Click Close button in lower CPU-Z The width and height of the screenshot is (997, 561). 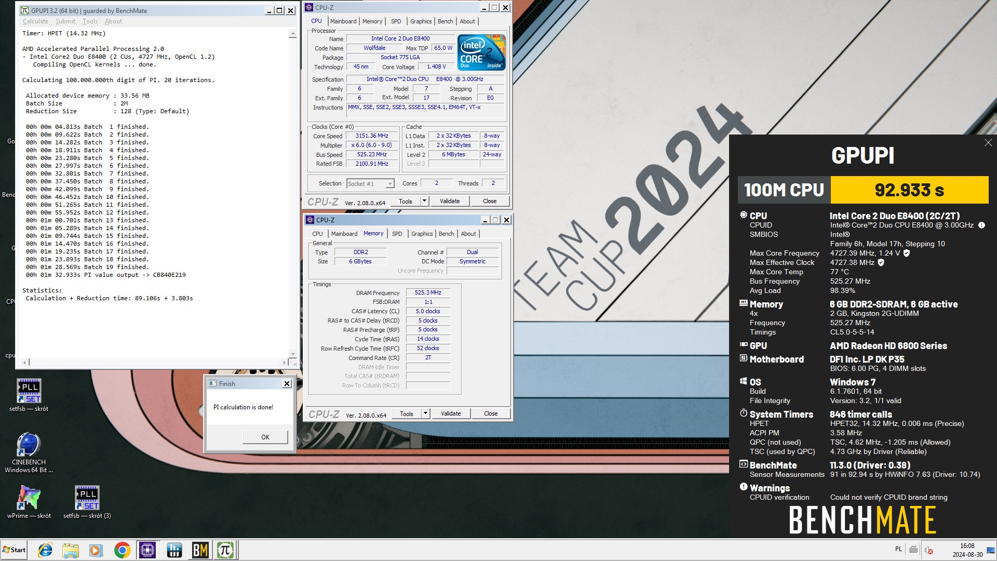491,413
